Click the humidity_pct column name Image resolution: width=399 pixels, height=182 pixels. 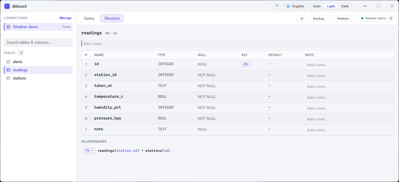(107, 107)
